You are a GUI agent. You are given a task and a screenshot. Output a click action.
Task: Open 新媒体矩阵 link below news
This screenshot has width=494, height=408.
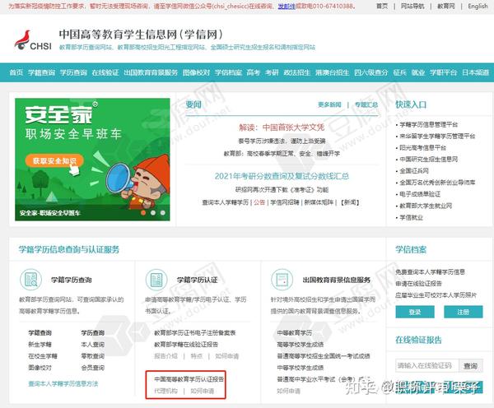319,202
